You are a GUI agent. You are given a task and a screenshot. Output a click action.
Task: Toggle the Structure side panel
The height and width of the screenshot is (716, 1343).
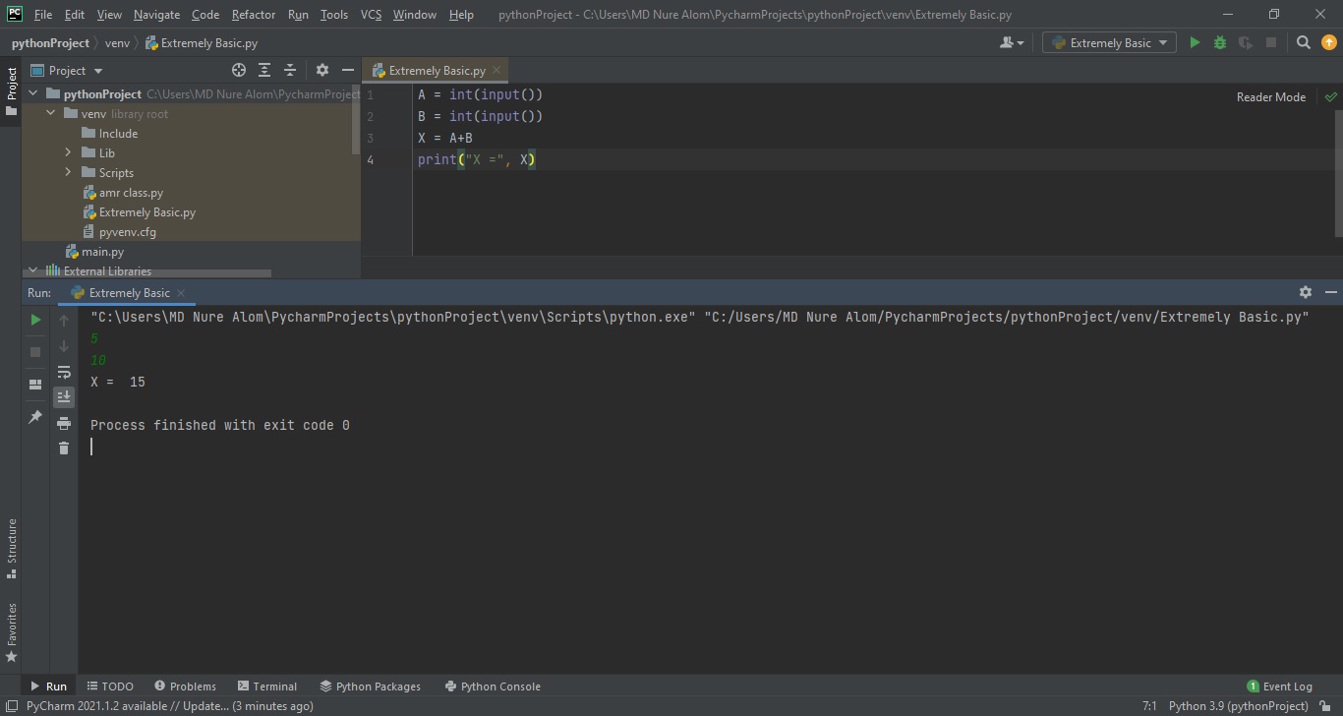(11, 549)
